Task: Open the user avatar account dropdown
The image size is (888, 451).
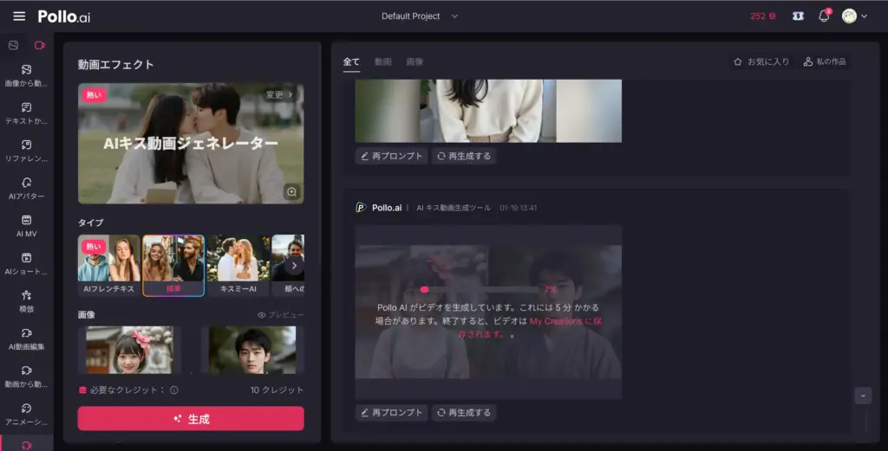Action: tap(854, 16)
